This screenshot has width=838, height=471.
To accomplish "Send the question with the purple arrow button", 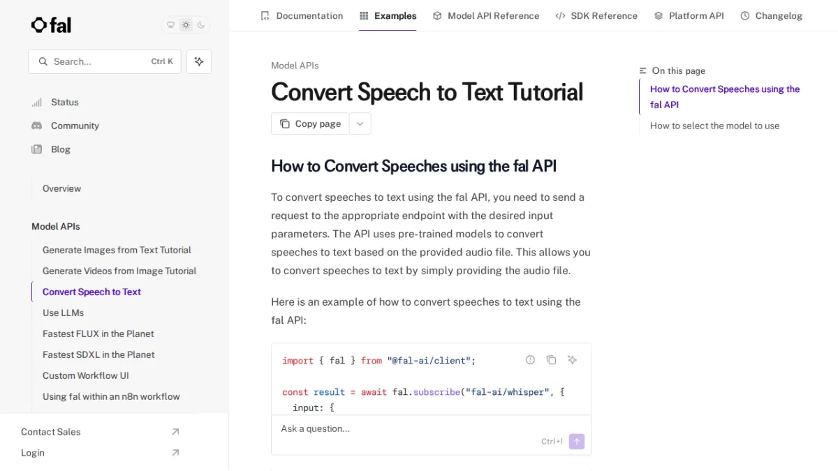I will (x=577, y=442).
